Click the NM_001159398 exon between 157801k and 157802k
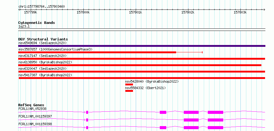The height and width of the screenshot is (131, 274). (x=163, y=128)
